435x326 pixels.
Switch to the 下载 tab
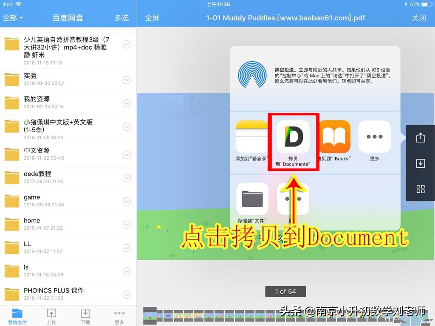click(x=85, y=315)
